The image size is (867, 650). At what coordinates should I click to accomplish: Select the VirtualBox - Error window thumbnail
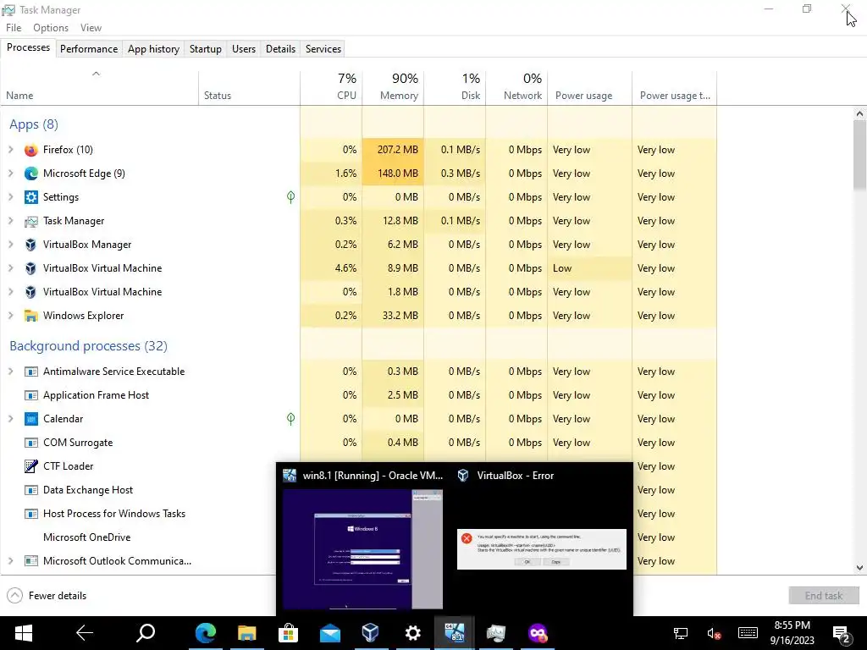pos(542,539)
